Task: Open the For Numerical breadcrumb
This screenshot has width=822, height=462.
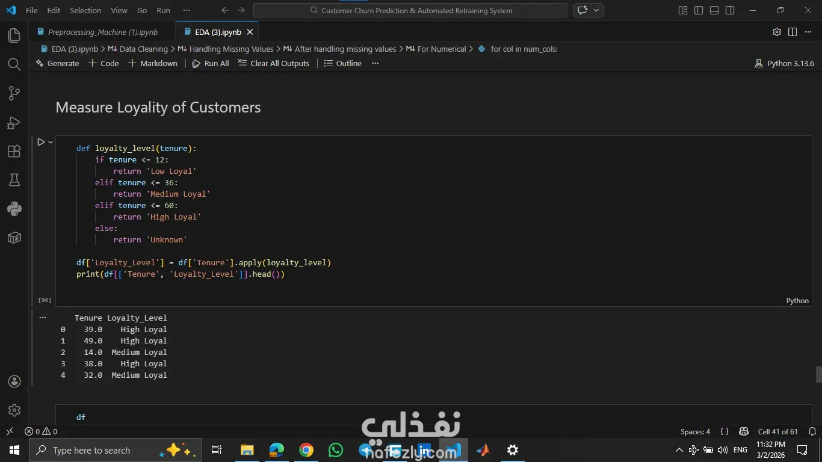Action: coord(441,49)
